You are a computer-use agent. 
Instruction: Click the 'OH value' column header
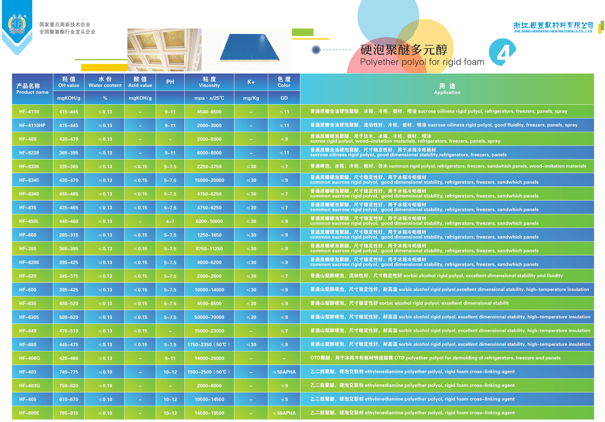69,82
